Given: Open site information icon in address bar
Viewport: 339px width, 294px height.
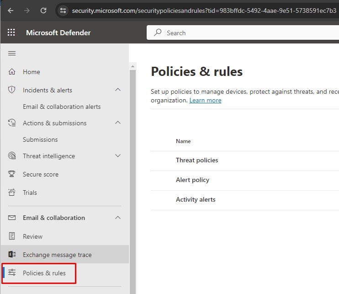Looking at the screenshot, I should (x=63, y=11).
